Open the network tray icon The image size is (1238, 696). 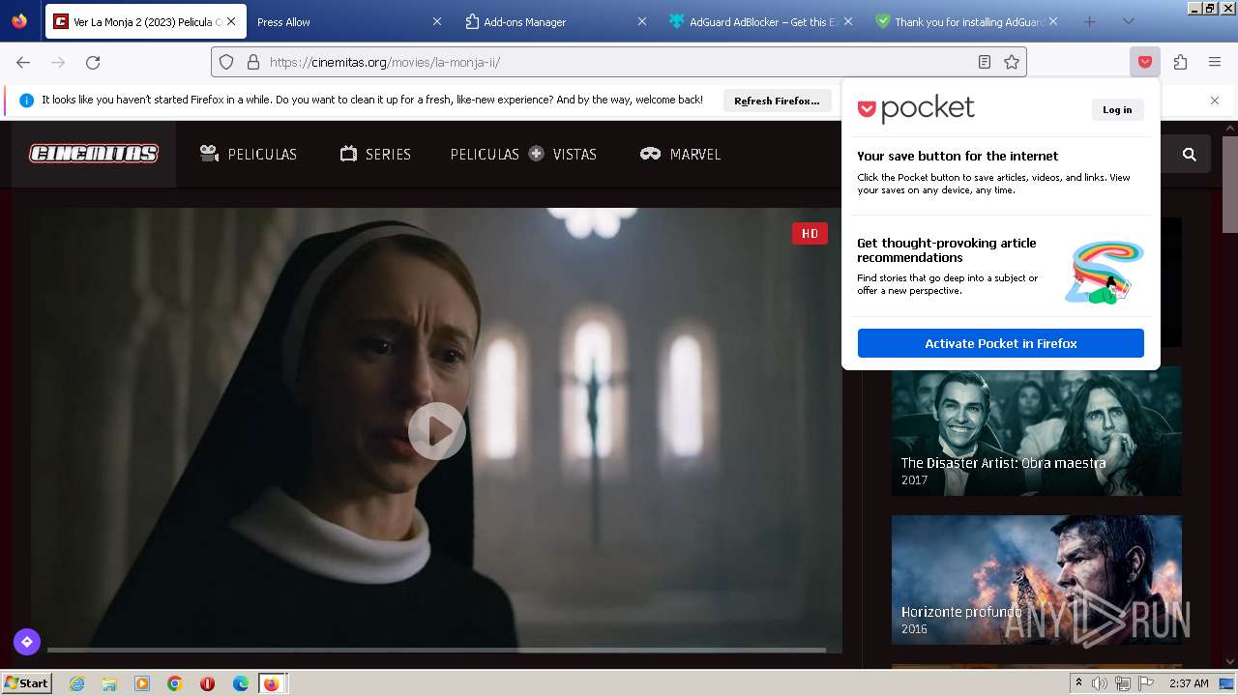(x=1123, y=683)
